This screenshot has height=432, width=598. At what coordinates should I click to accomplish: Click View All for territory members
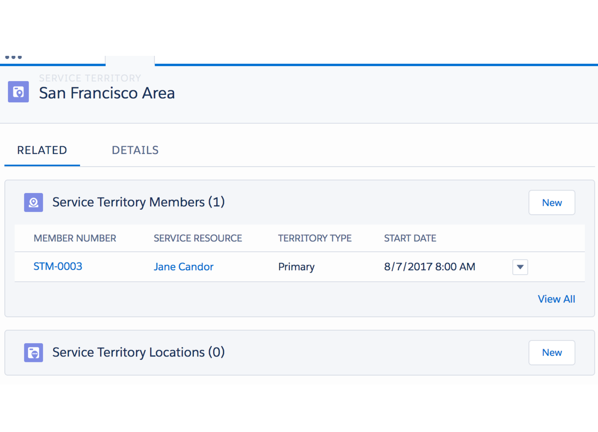[556, 299]
